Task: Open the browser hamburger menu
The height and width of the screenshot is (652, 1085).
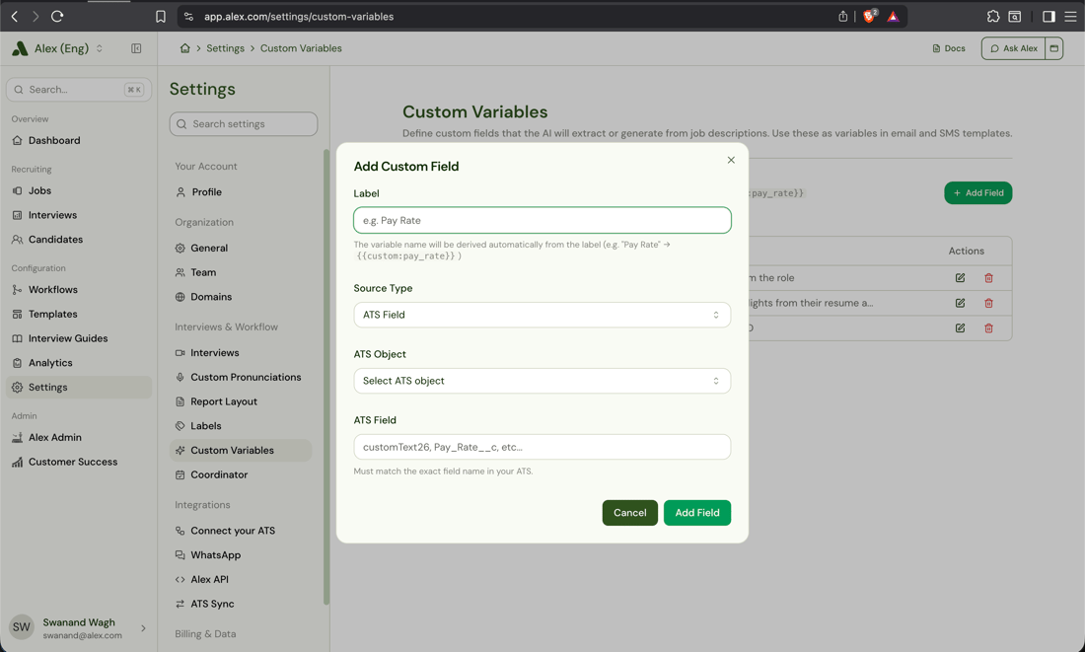Action: point(1070,17)
